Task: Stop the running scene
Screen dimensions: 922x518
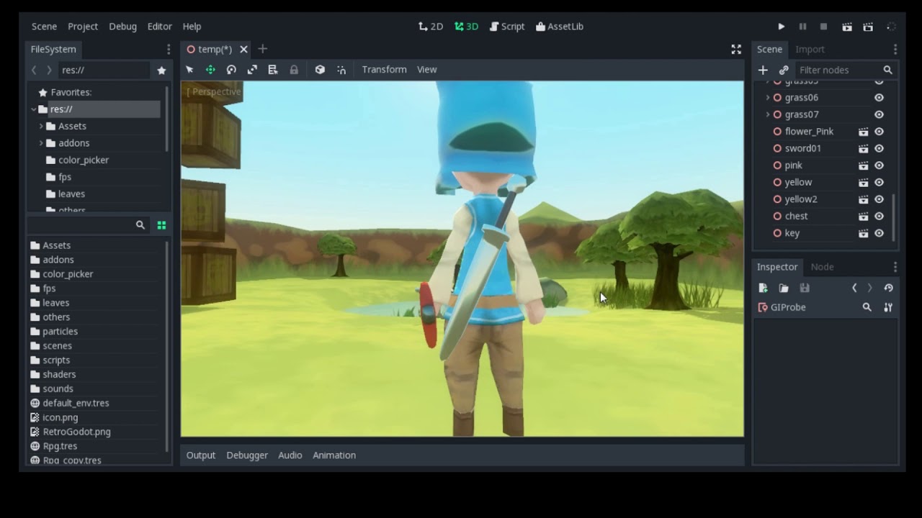Action: 823,27
